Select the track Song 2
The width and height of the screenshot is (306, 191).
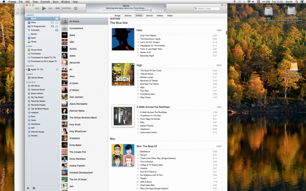coord(143,155)
